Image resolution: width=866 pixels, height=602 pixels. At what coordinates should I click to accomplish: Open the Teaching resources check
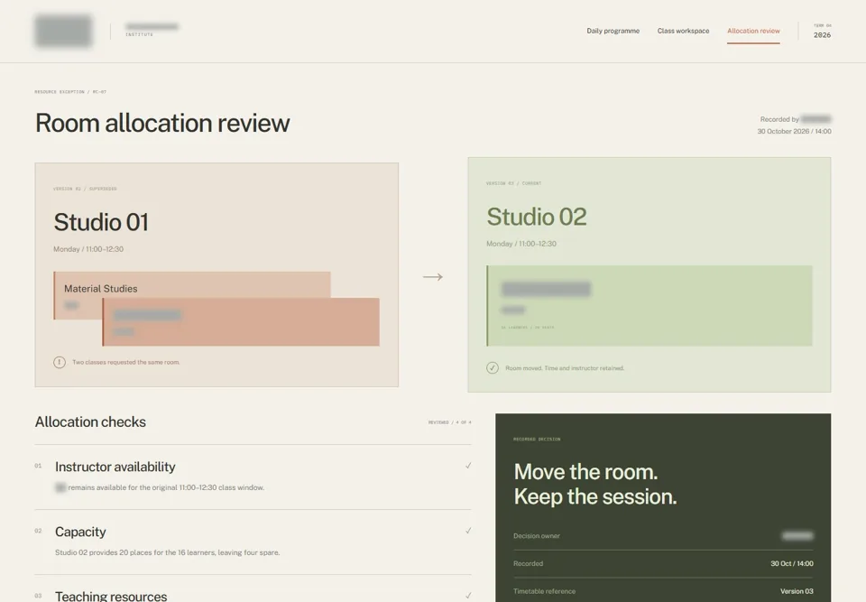(111, 596)
